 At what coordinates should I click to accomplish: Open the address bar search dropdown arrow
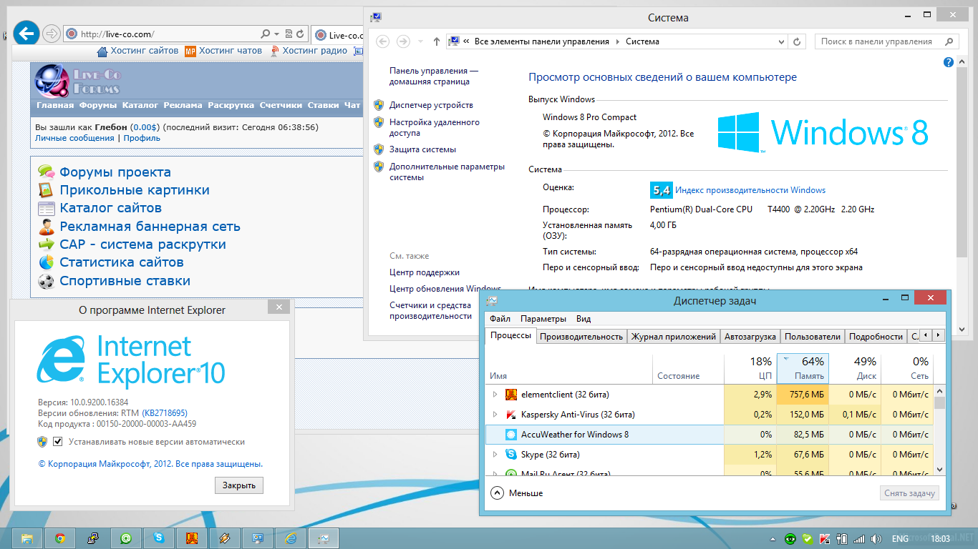[x=276, y=34]
